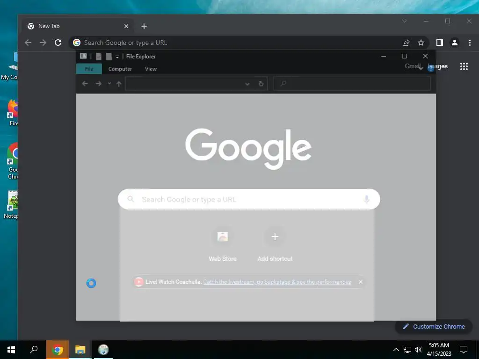Open a new Chrome tab with plus button
The height and width of the screenshot is (359, 479).
[x=144, y=26]
